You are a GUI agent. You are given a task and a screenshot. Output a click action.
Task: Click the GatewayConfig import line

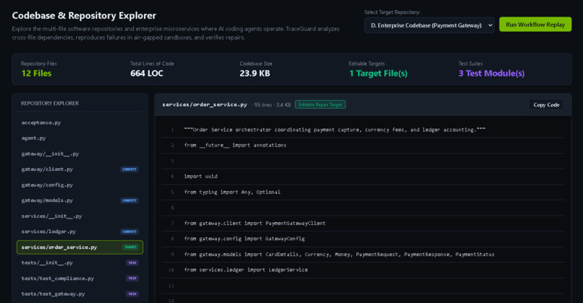(x=244, y=239)
